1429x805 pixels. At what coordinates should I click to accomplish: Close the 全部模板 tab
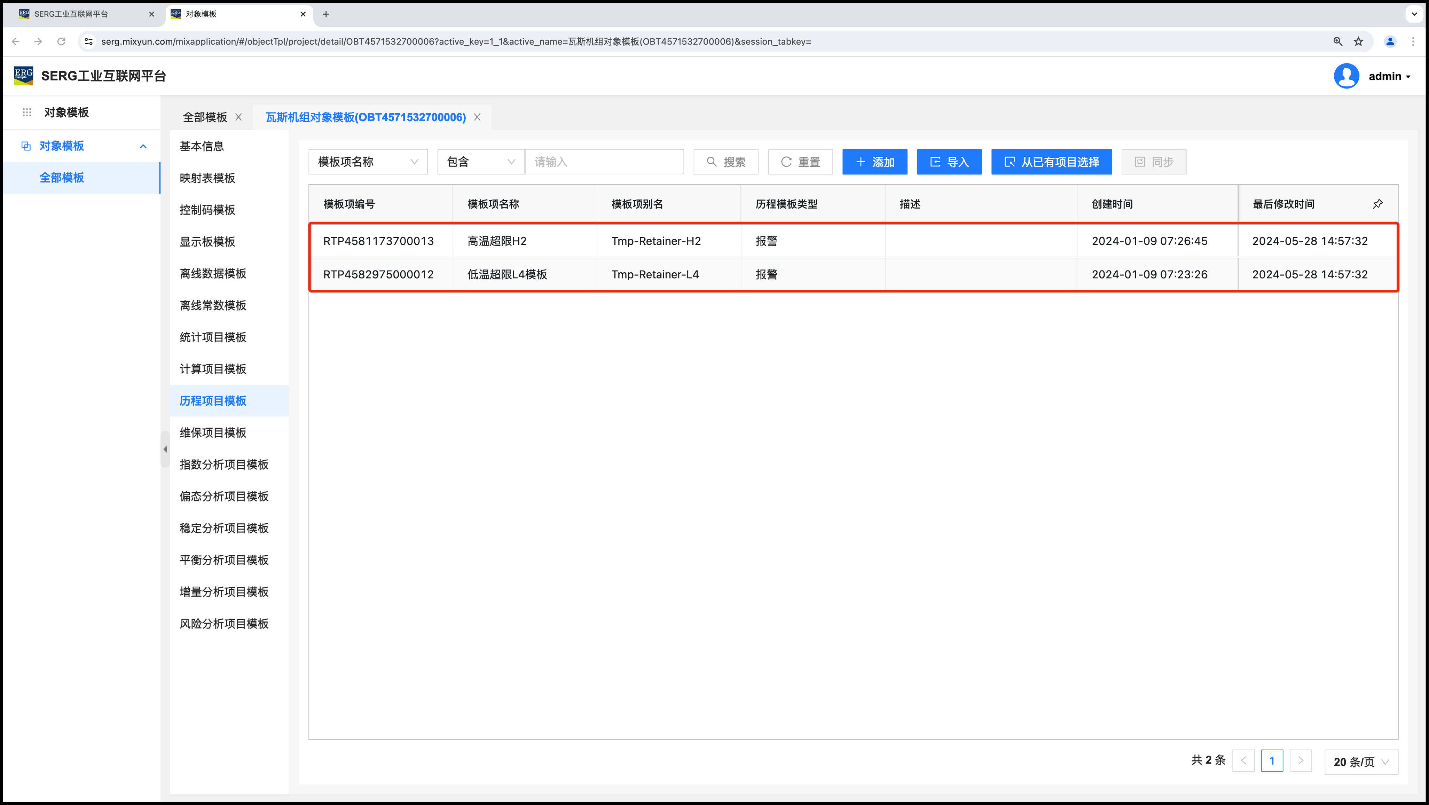pyautogui.click(x=238, y=117)
